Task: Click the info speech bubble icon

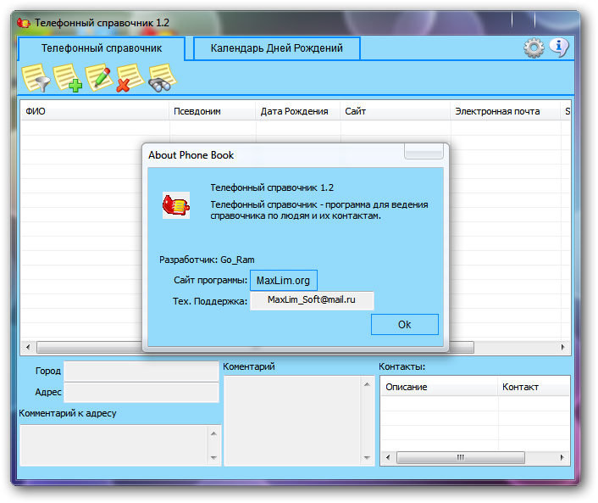Action: 558,48
